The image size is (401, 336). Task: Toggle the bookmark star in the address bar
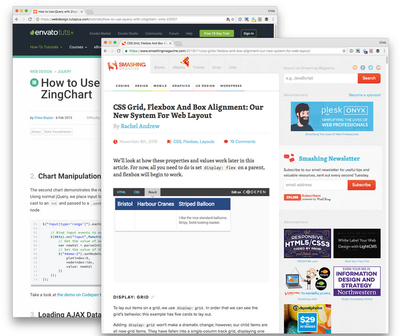(344, 51)
